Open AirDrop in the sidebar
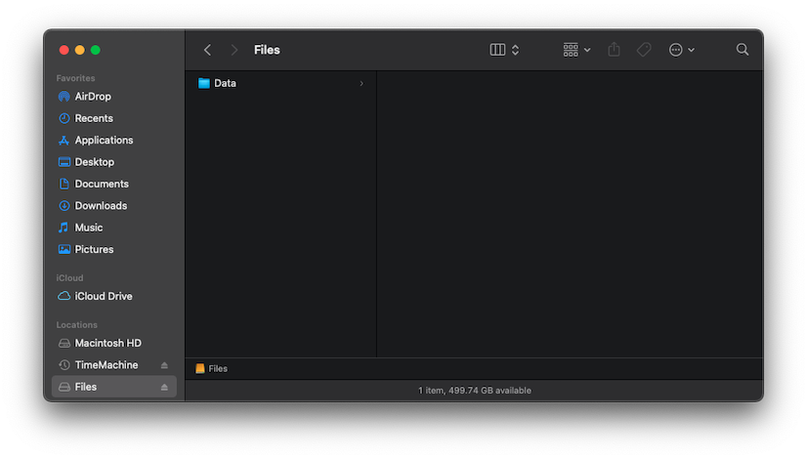This screenshot has height=459, width=807. tap(92, 97)
